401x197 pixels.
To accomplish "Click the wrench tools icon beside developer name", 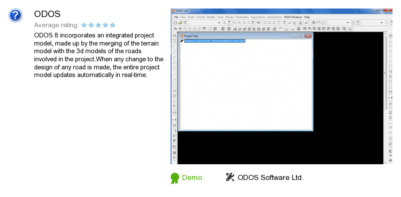I will click(230, 177).
